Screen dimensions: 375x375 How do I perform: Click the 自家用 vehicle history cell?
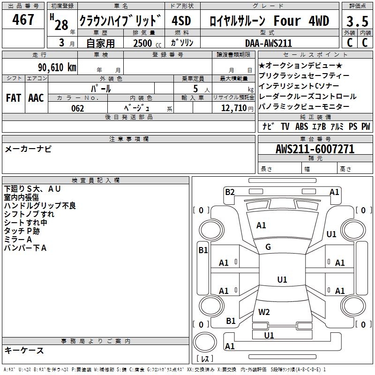tap(100, 43)
